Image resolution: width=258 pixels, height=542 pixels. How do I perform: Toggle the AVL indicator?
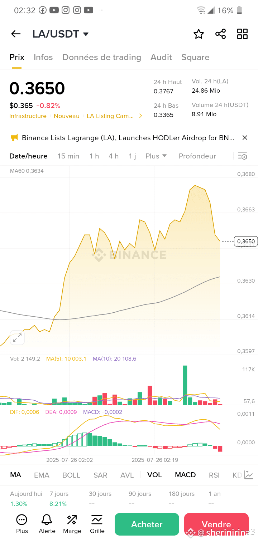tap(127, 475)
